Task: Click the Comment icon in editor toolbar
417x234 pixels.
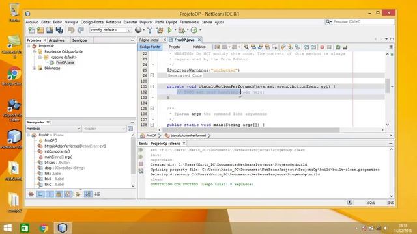Action: pyautogui.click(x=338, y=47)
